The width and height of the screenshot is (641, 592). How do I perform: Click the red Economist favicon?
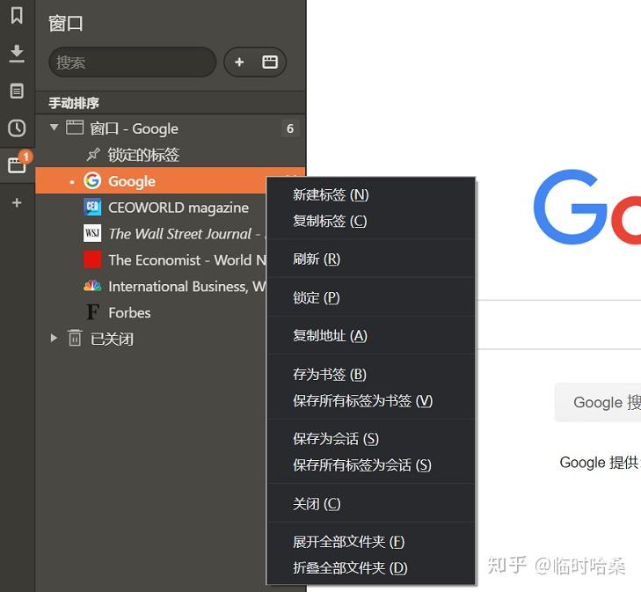click(x=92, y=259)
